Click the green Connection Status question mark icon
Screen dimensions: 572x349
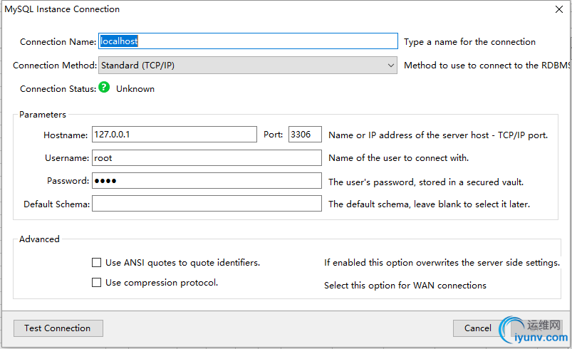point(104,88)
